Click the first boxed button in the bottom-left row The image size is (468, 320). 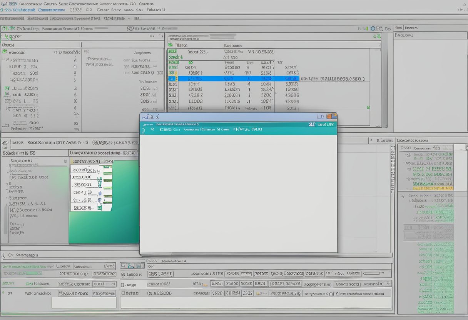pos(74,274)
